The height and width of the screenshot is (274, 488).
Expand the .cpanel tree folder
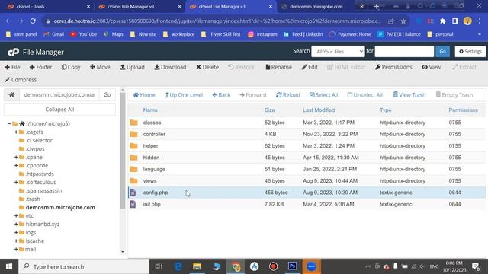pyautogui.click(x=16, y=158)
